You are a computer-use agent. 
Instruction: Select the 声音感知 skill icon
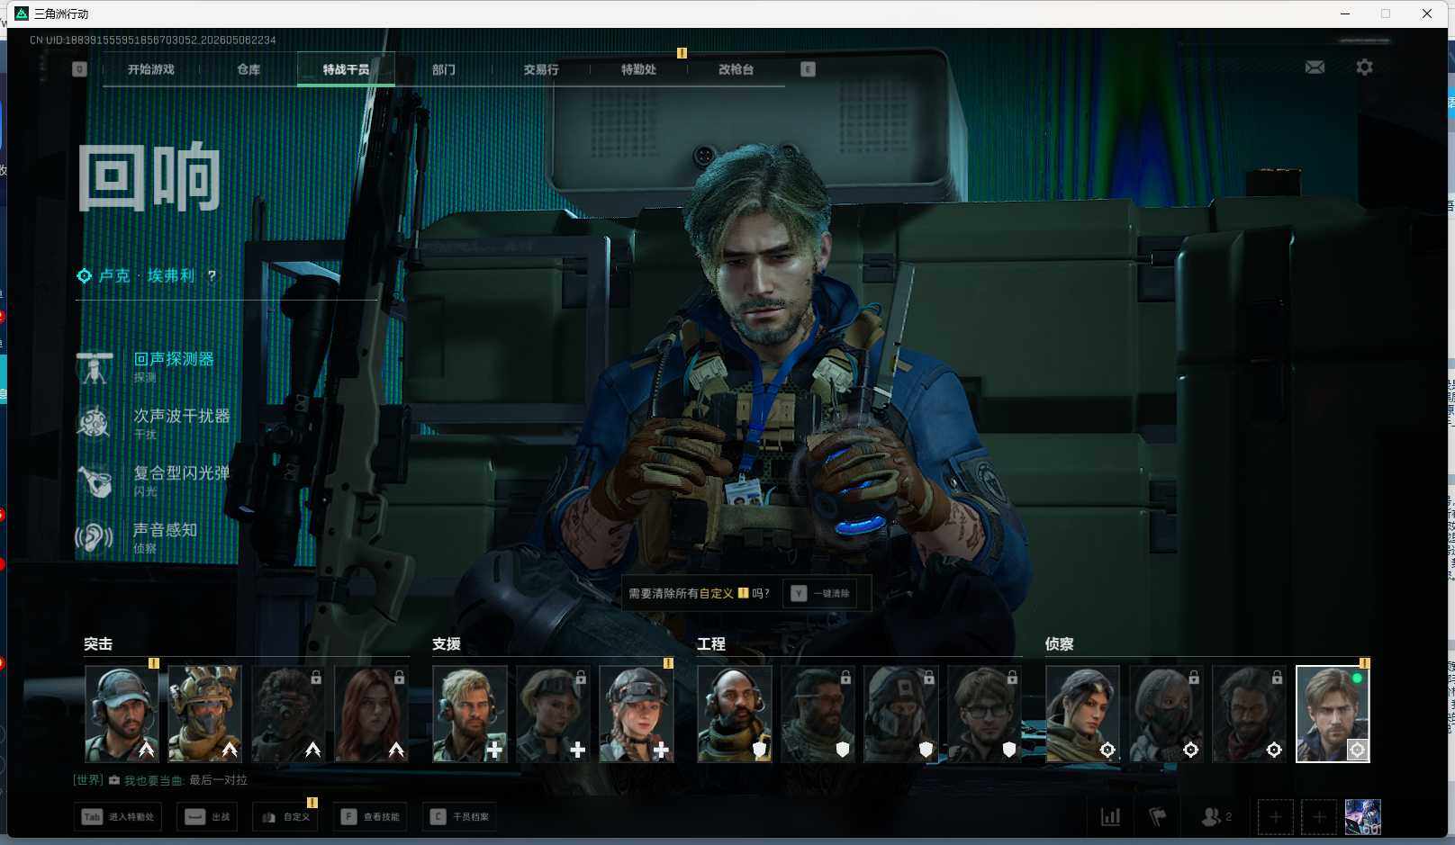point(95,538)
